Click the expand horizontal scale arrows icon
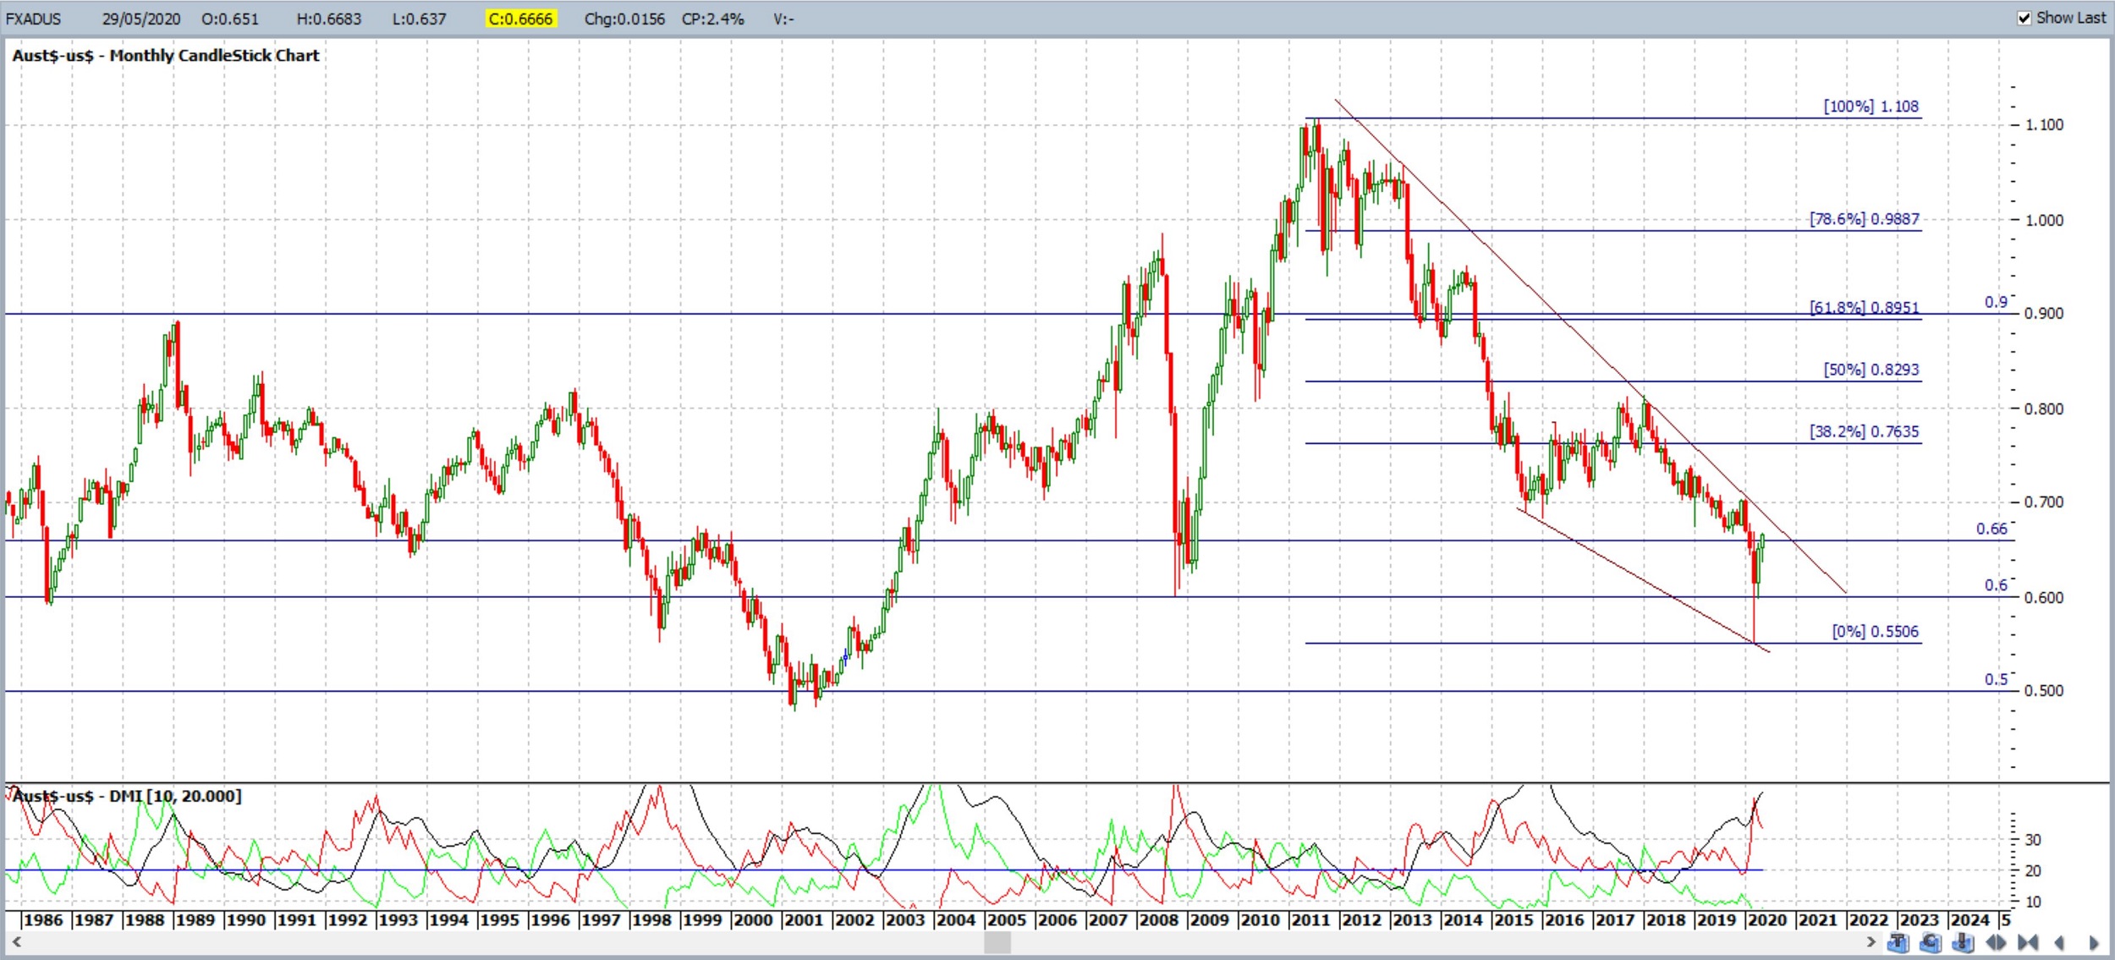This screenshot has width=2115, height=960. coord(1996,942)
